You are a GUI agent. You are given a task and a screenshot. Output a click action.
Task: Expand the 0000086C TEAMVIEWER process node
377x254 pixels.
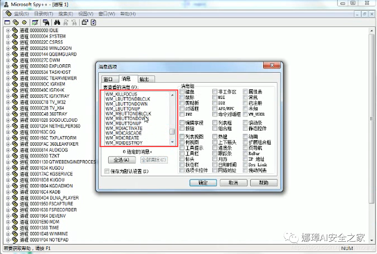click(x=8, y=78)
